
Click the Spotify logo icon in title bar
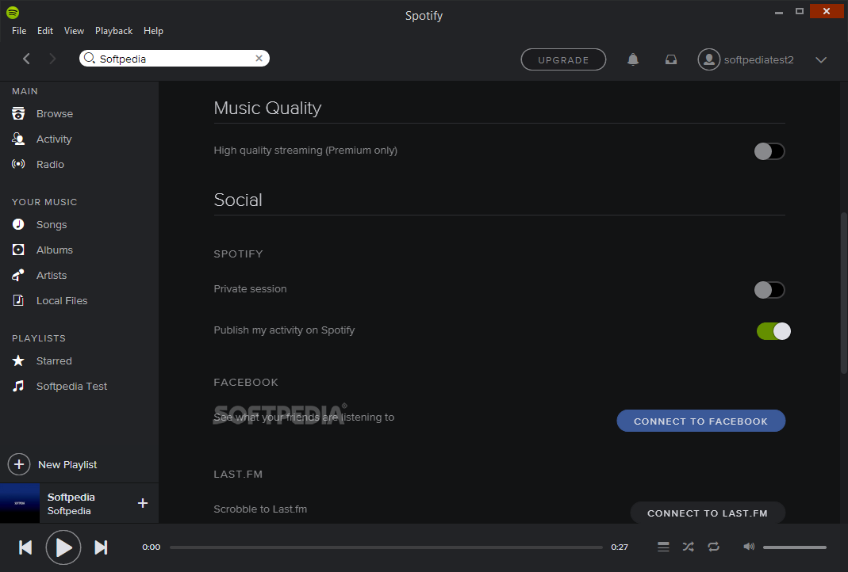pos(13,12)
